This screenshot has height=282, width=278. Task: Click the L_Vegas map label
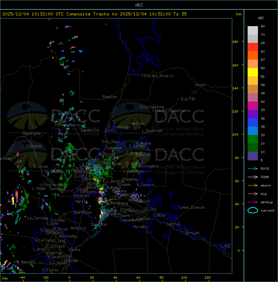coord(39,188)
